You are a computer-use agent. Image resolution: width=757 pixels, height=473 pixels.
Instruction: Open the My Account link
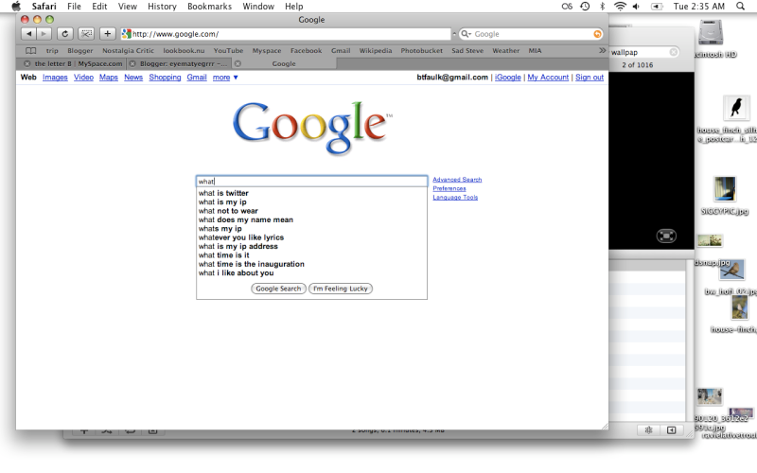click(x=548, y=78)
